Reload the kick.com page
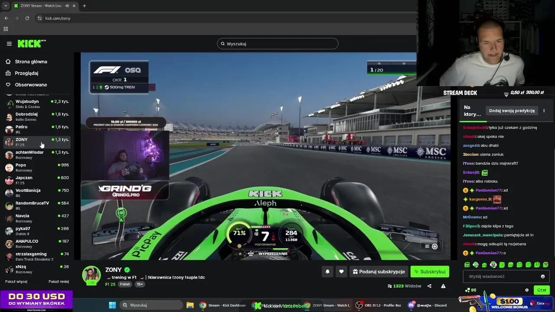Viewport: 555px width, 312px height. [x=27, y=18]
